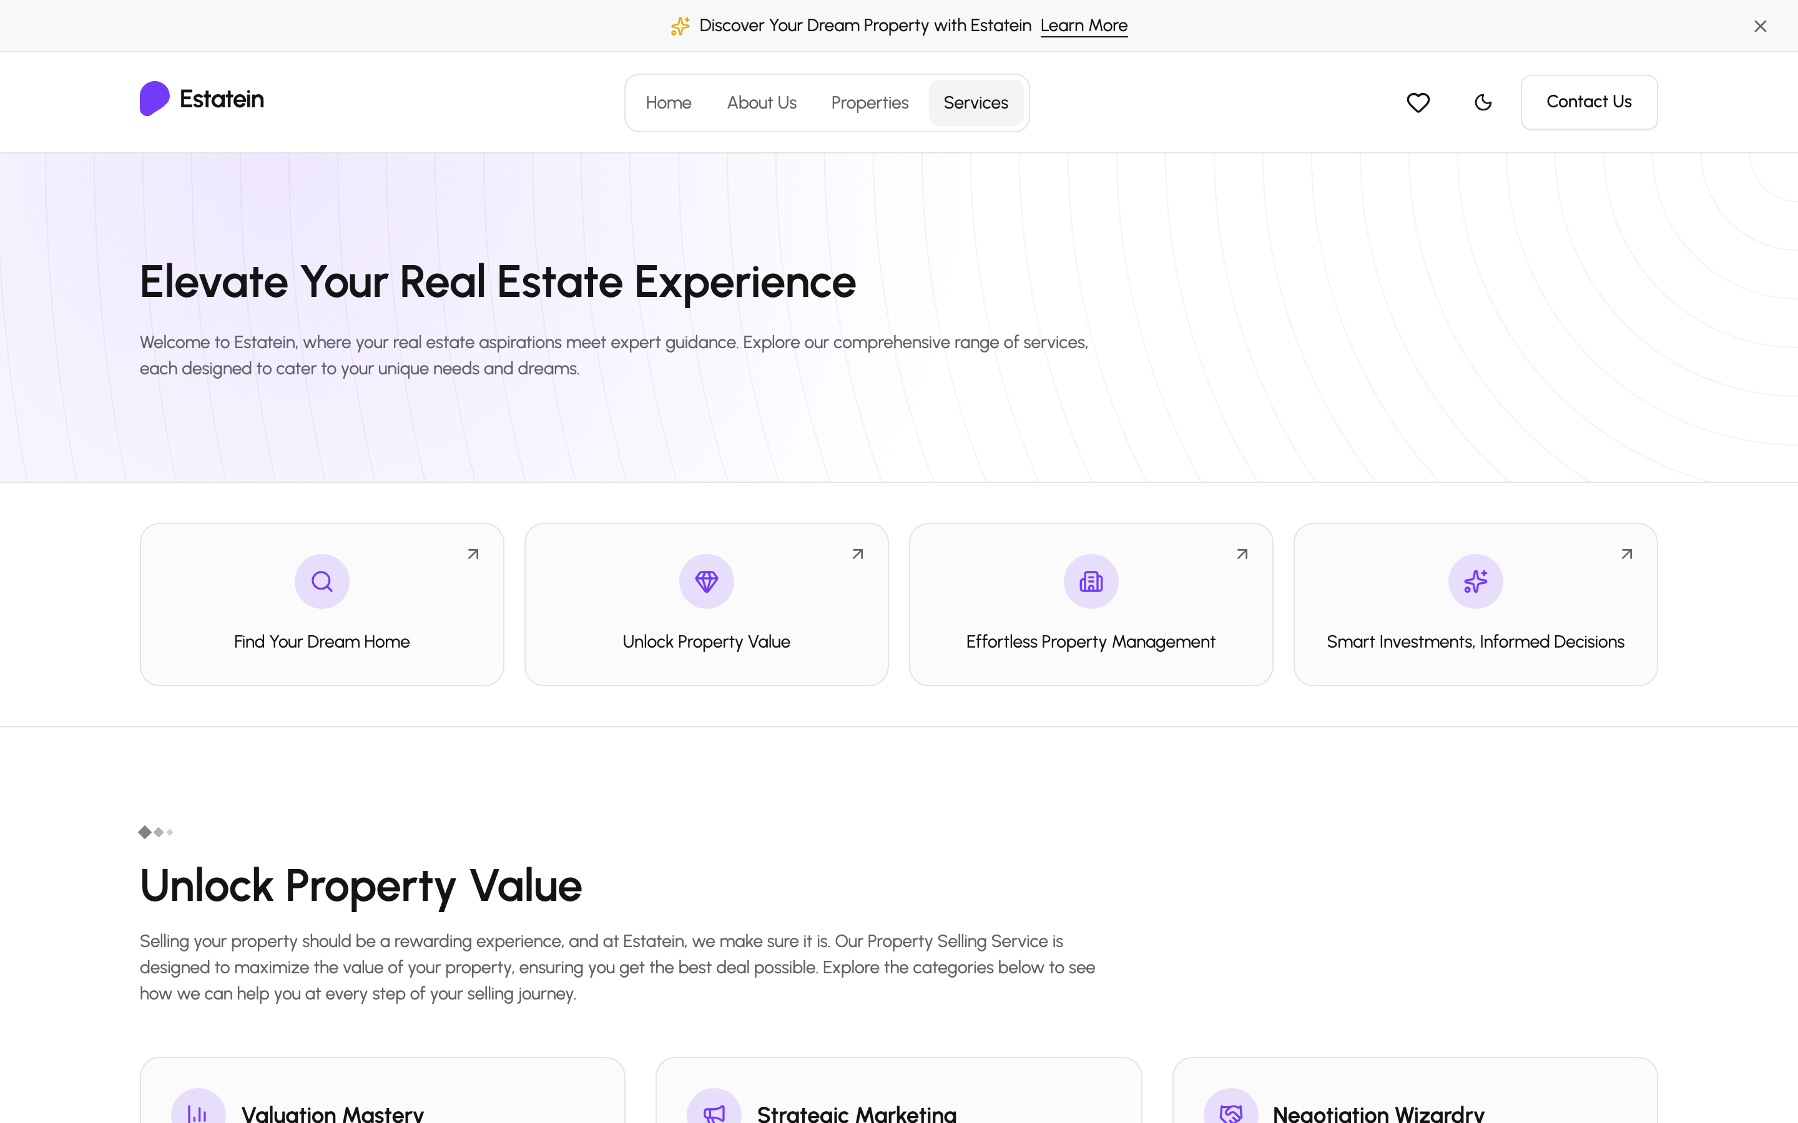1798x1123 pixels.
Task: Click the Estatein purple logo icon
Action: click(x=155, y=99)
